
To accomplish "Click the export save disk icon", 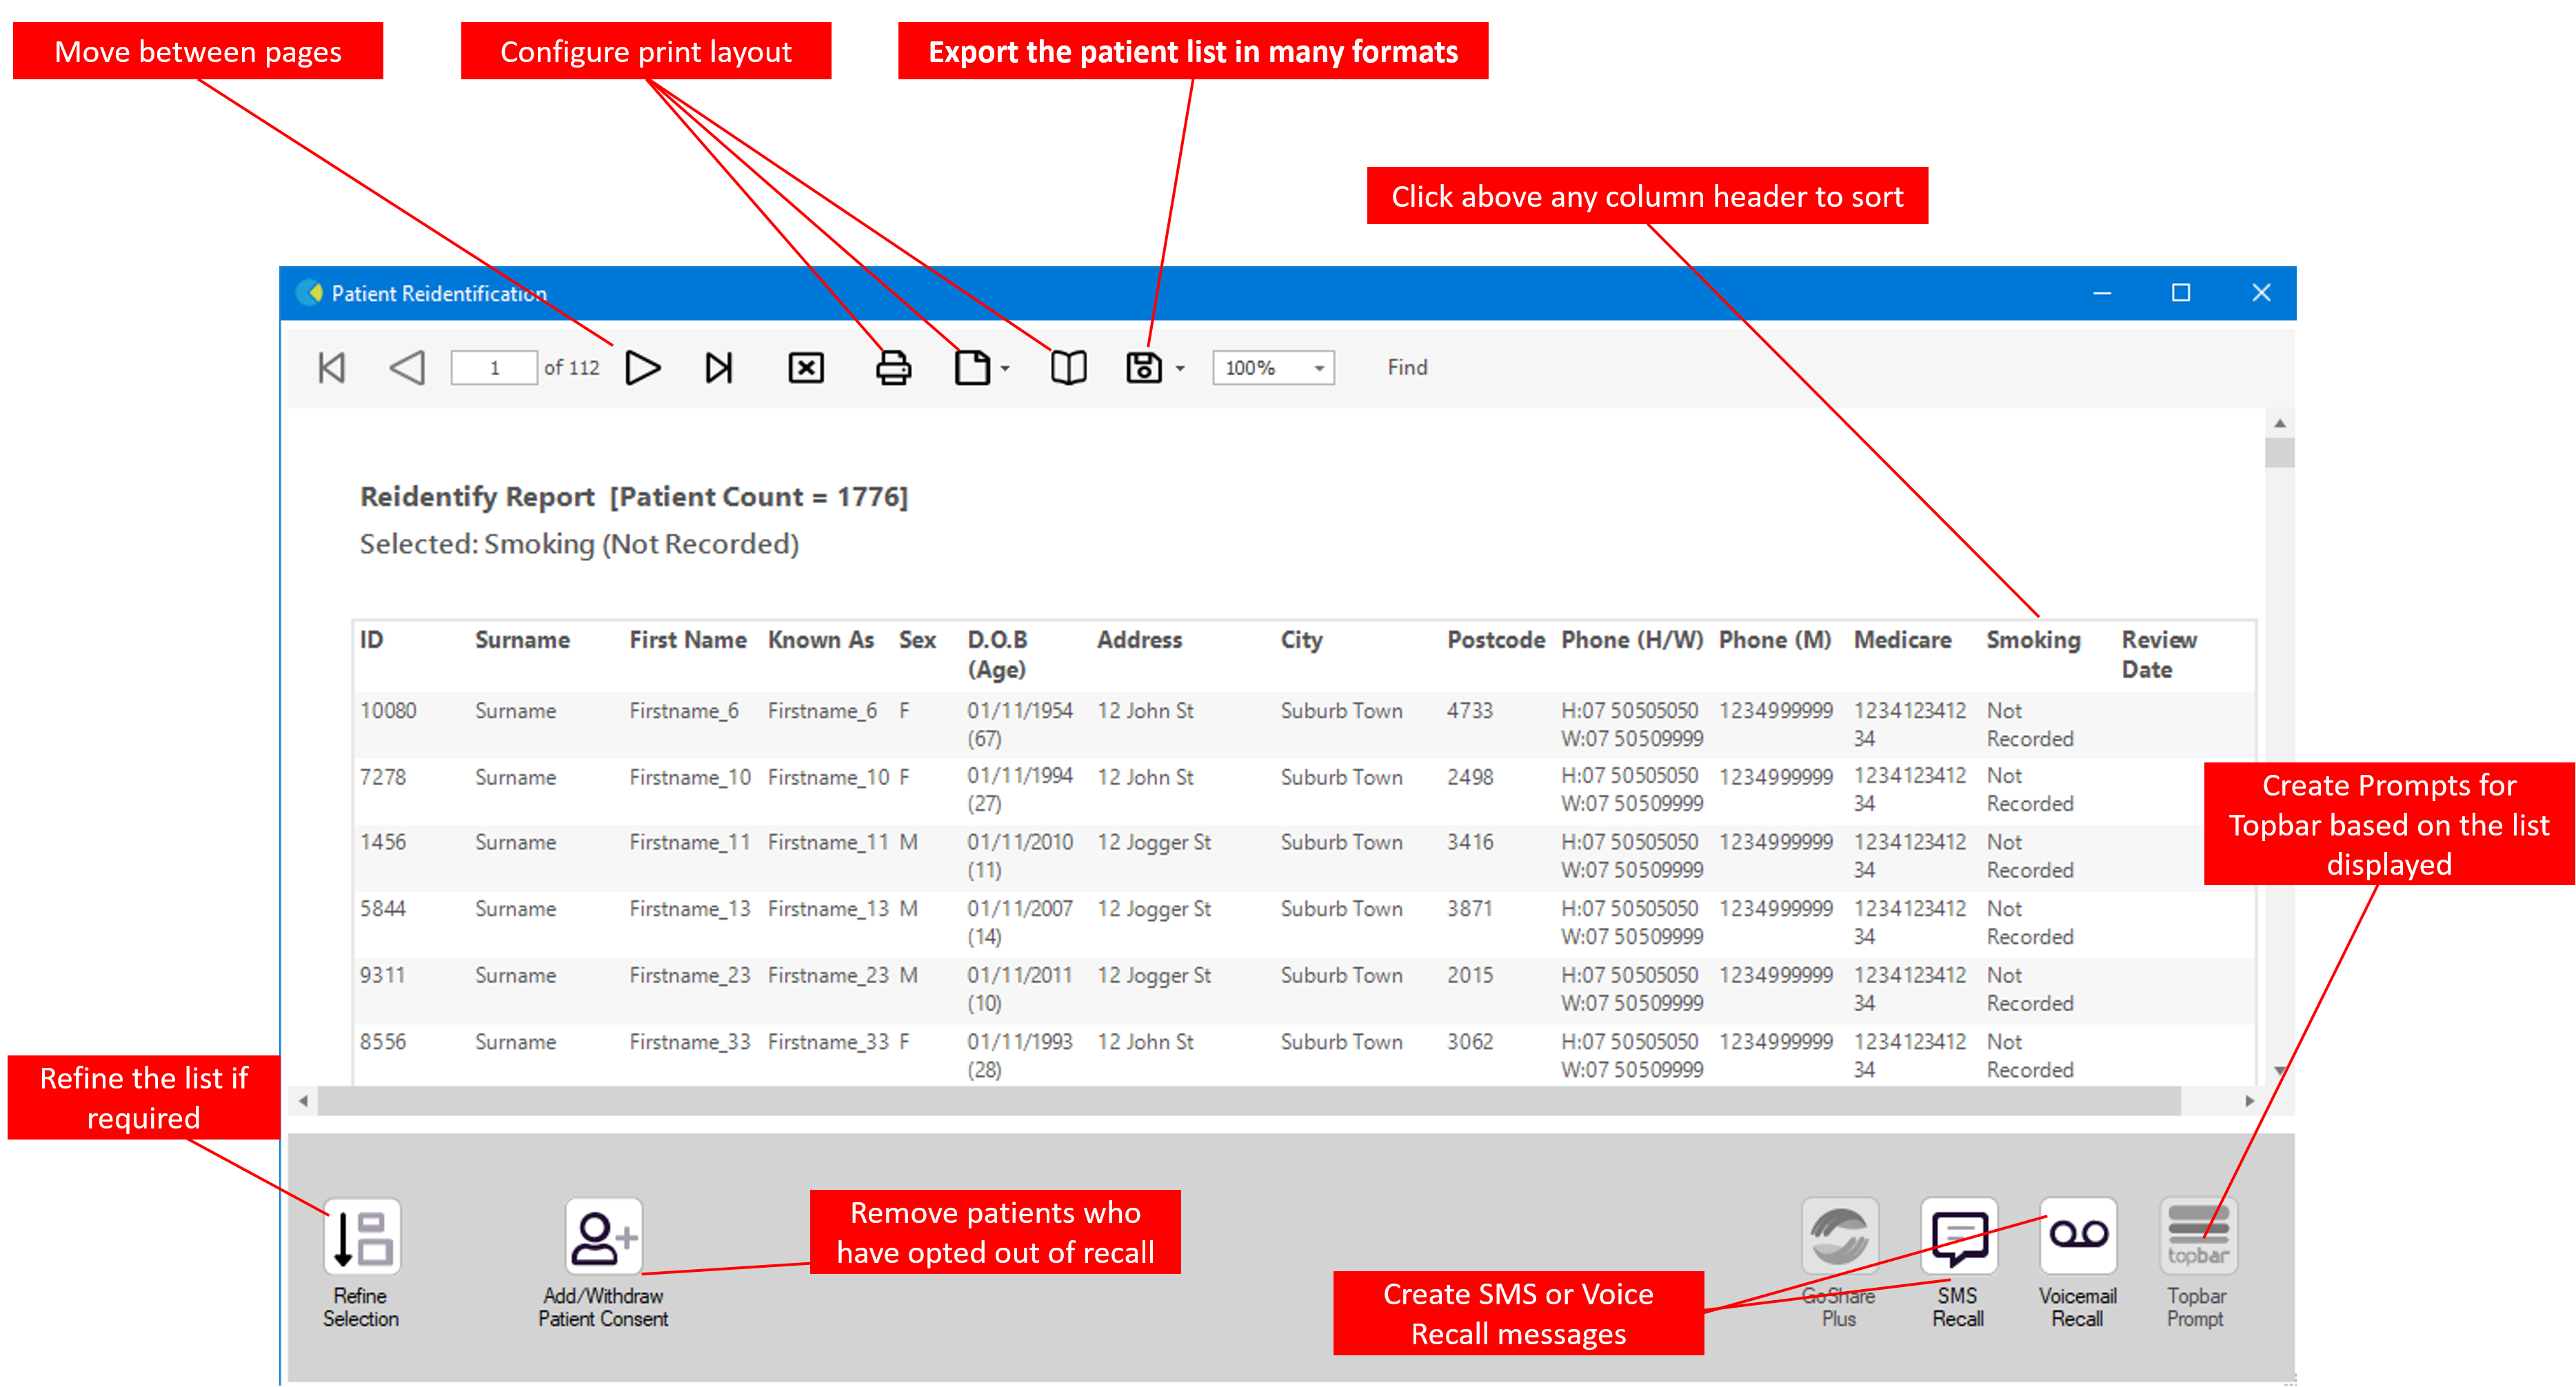I will (1144, 368).
